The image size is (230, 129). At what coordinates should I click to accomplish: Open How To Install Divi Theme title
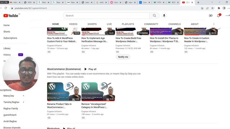click(165, 40)
